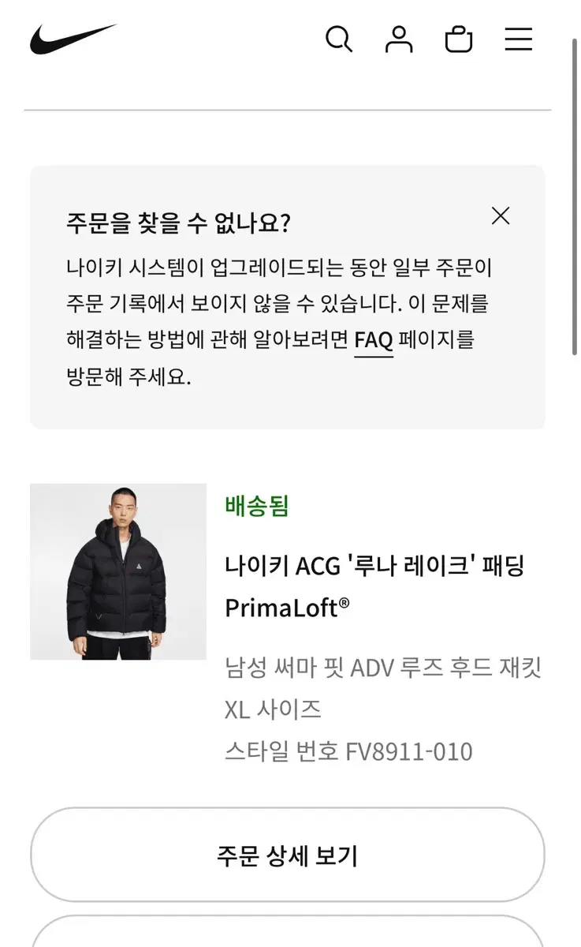Click the partially visible button below 주문 상세 보기
Viewport: 581px width, 947px height.
click(287, 933)
